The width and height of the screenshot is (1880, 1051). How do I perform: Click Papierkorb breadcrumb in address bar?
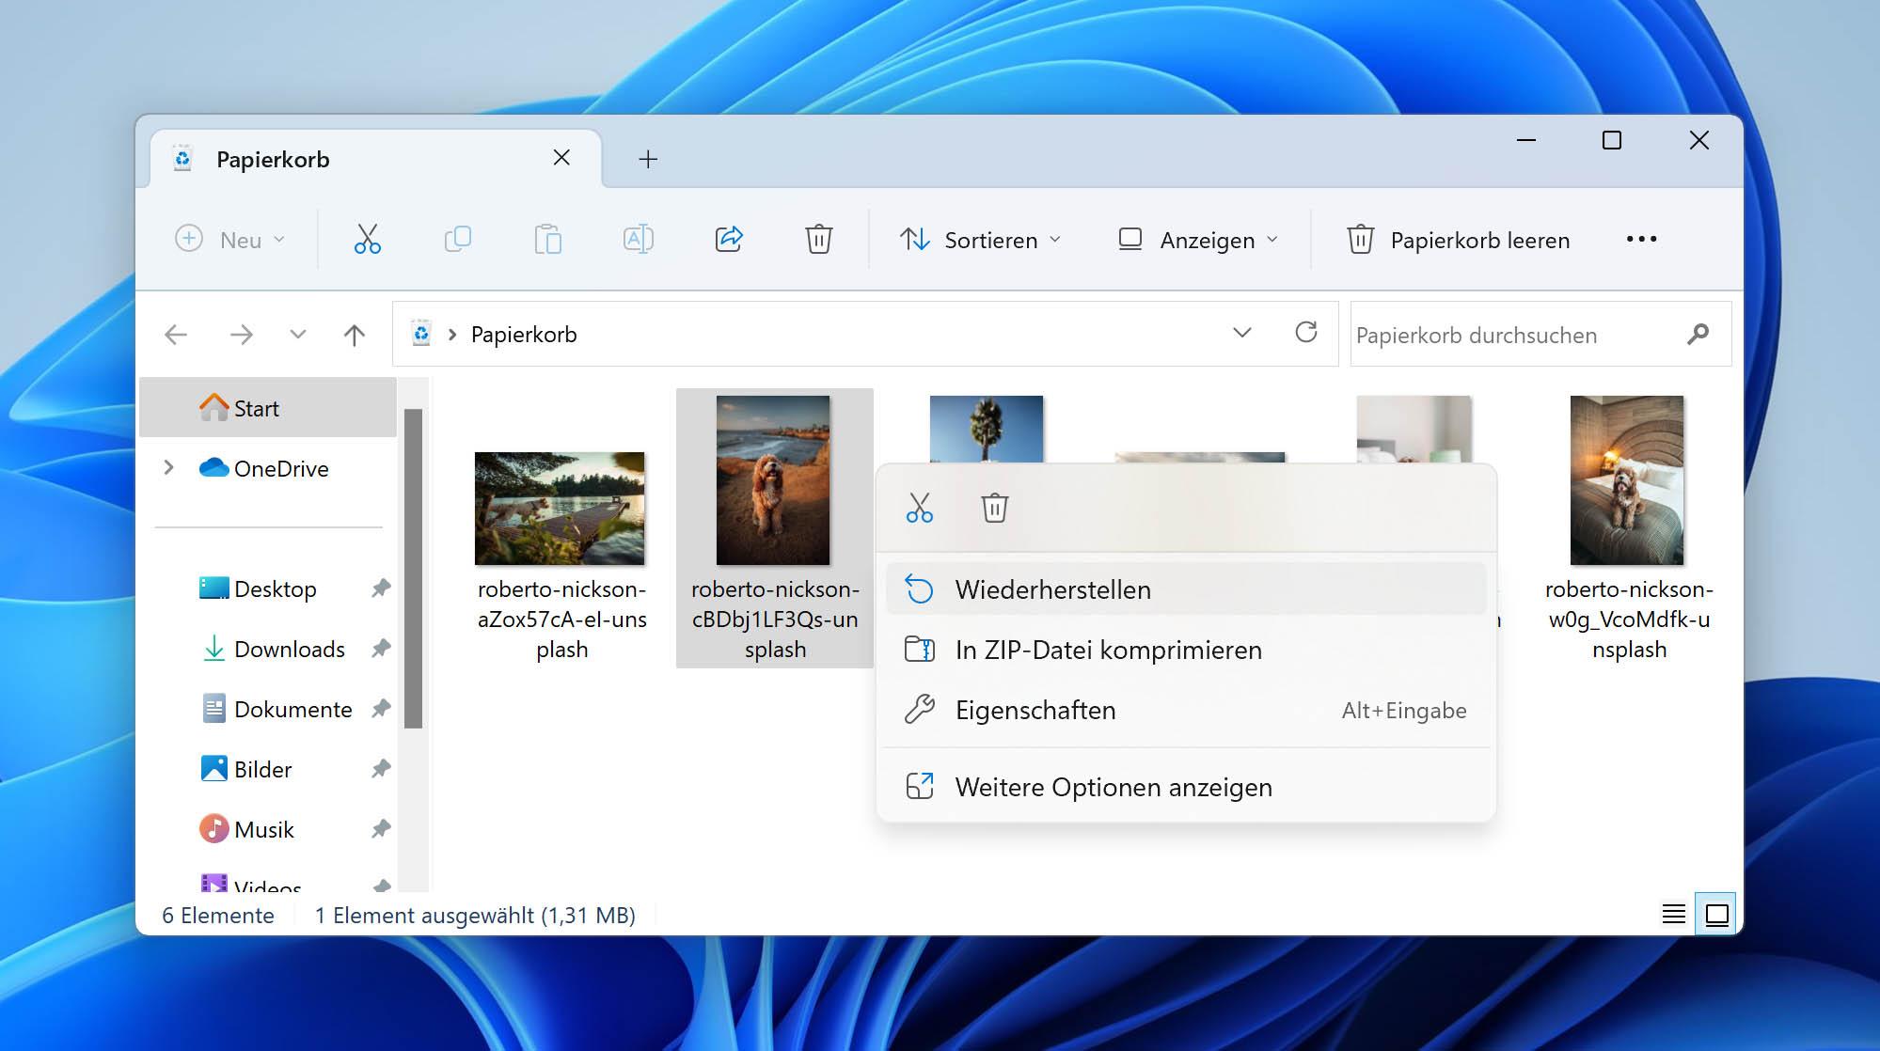click(524, 334)
